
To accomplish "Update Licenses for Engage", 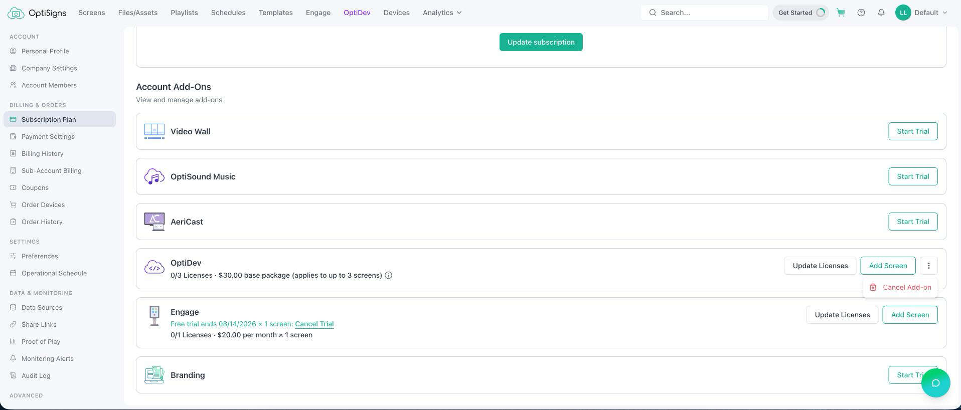I will coord(842,315).
